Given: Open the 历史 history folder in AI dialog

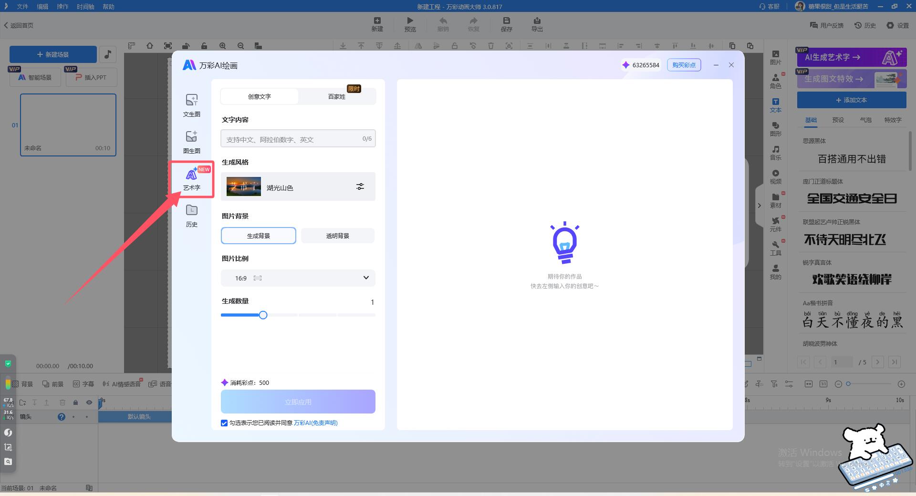Looking at the screenshot, I should click(x=191, y=216).
